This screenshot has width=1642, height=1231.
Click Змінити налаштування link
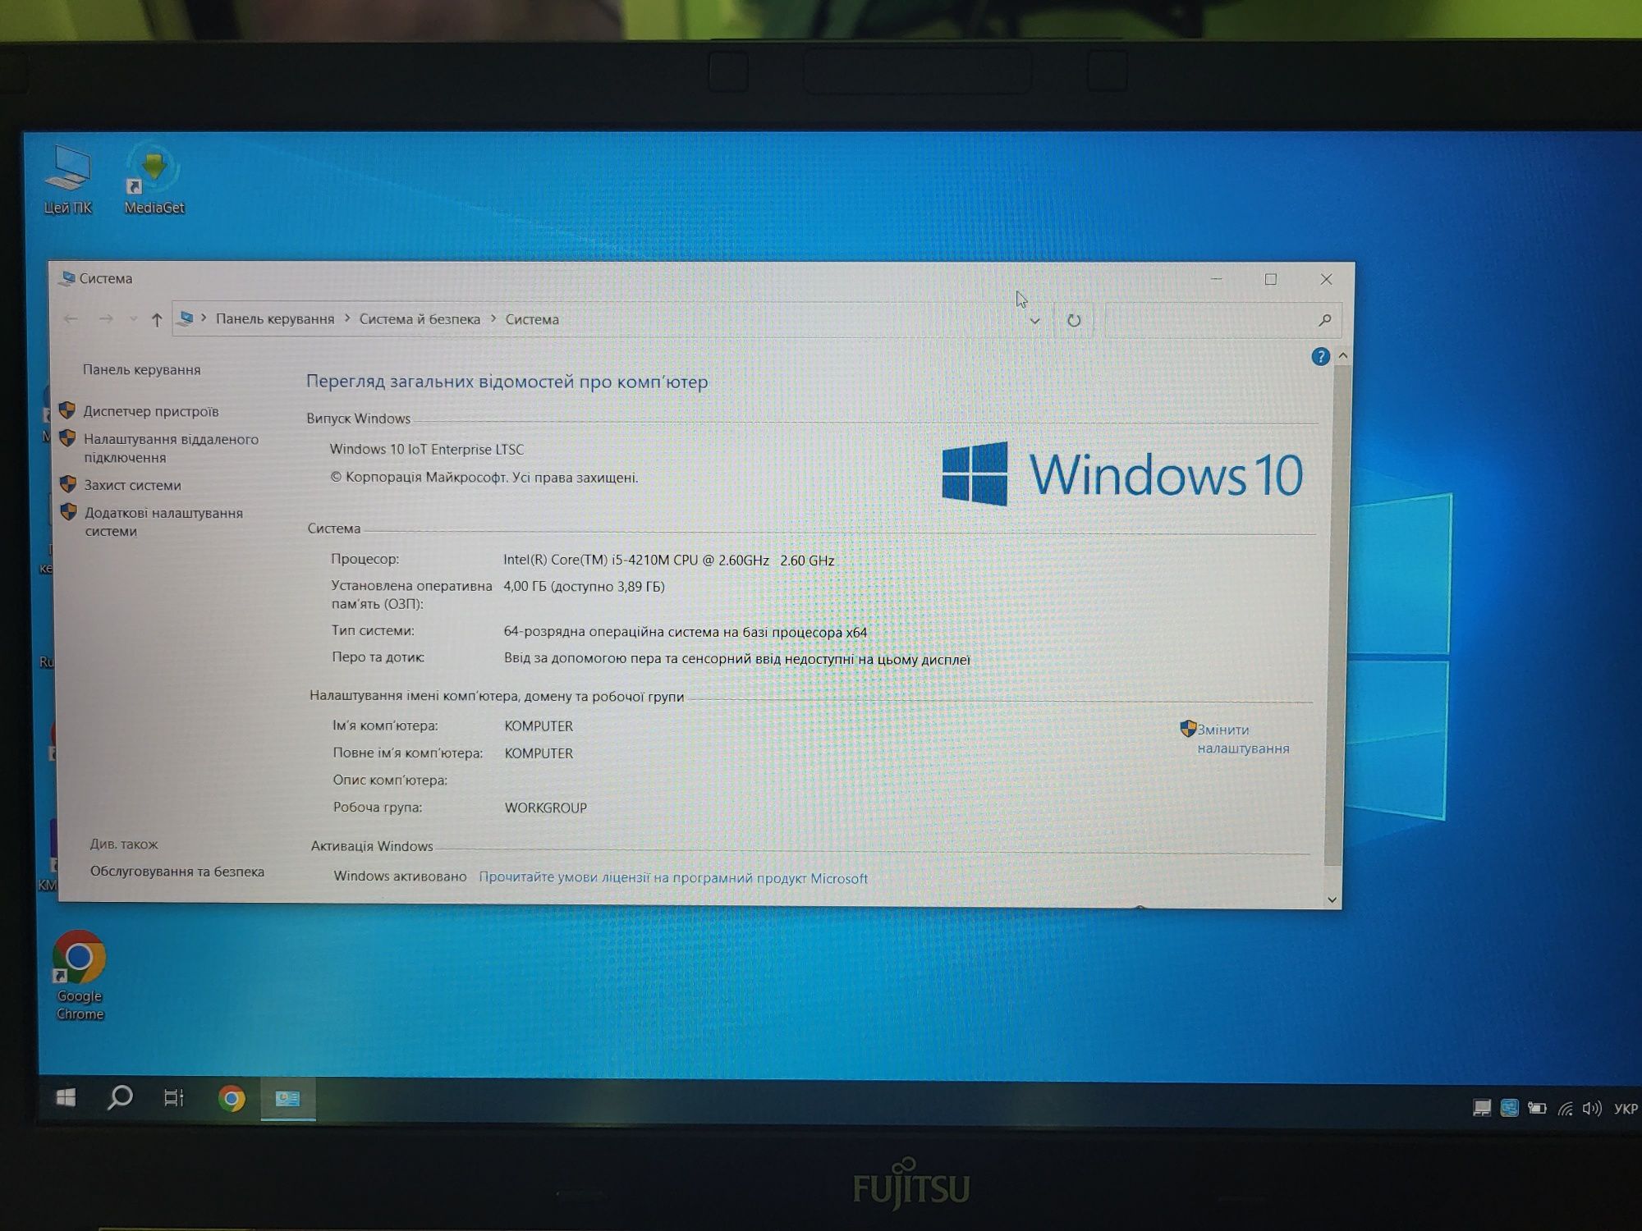[1243, 739]
